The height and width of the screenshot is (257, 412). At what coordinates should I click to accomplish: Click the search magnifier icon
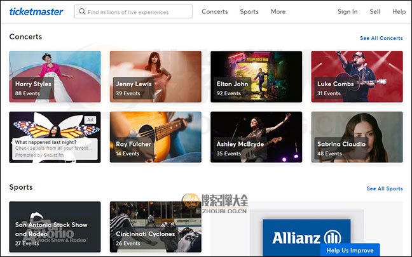pos(82,11)
